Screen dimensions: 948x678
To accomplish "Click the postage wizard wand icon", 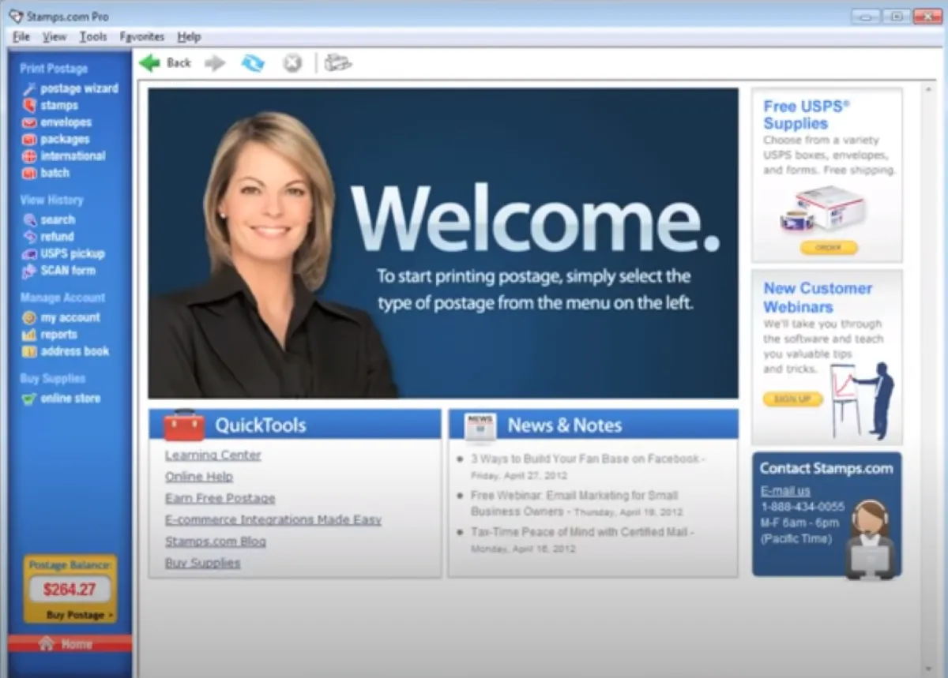I will pos(29,88).
